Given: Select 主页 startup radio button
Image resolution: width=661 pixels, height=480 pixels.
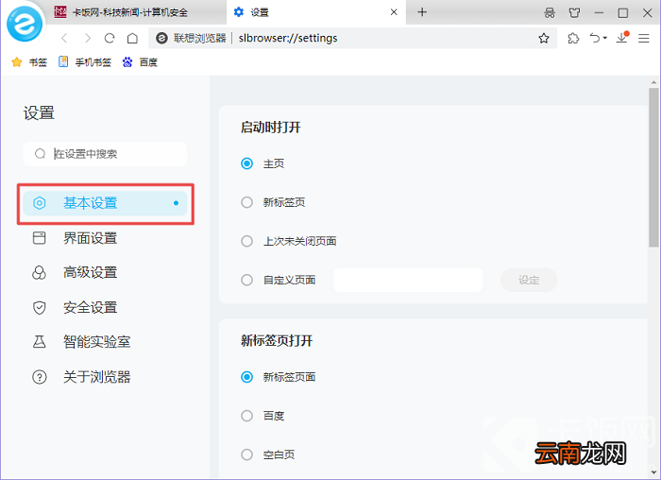Looking at the screenshot, I should [247, 163].
